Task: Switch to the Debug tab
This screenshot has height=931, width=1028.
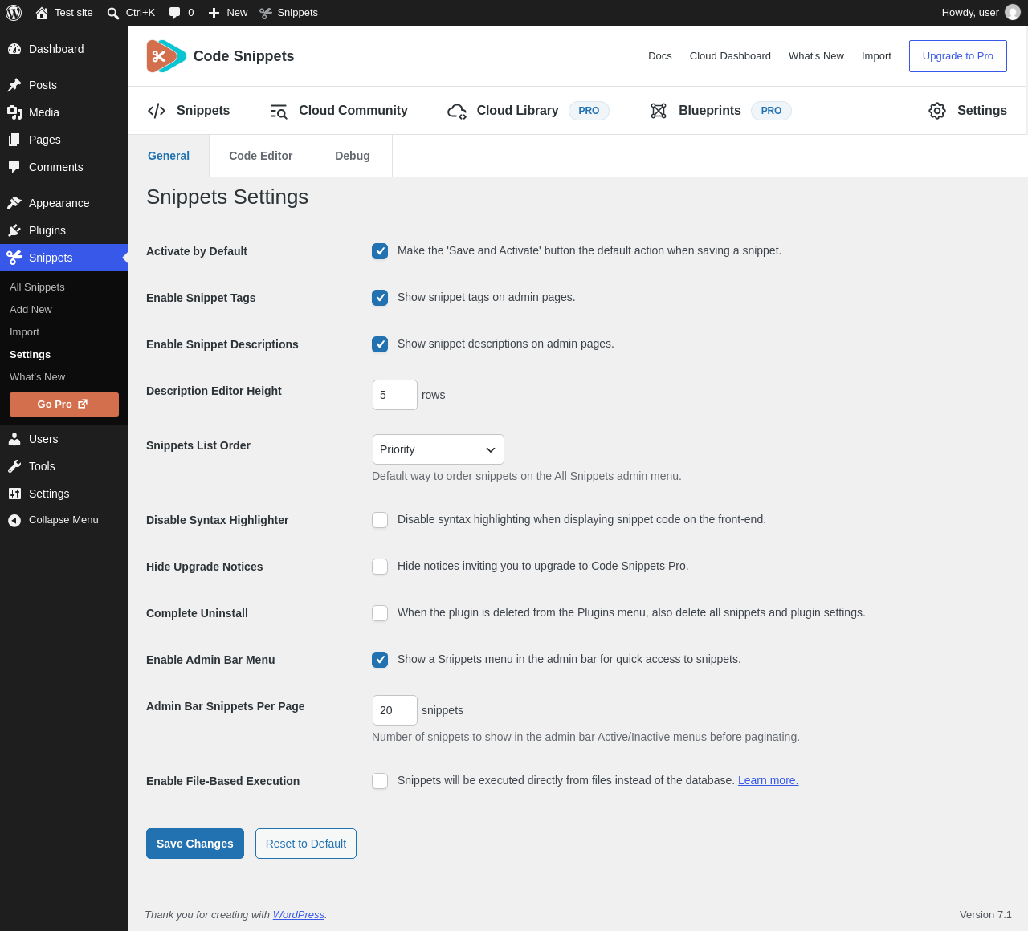Action: (353, 156)
